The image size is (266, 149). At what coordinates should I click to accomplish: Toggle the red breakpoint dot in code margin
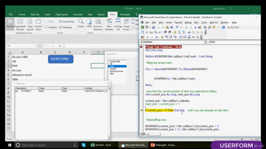click(x=141, y=47)
